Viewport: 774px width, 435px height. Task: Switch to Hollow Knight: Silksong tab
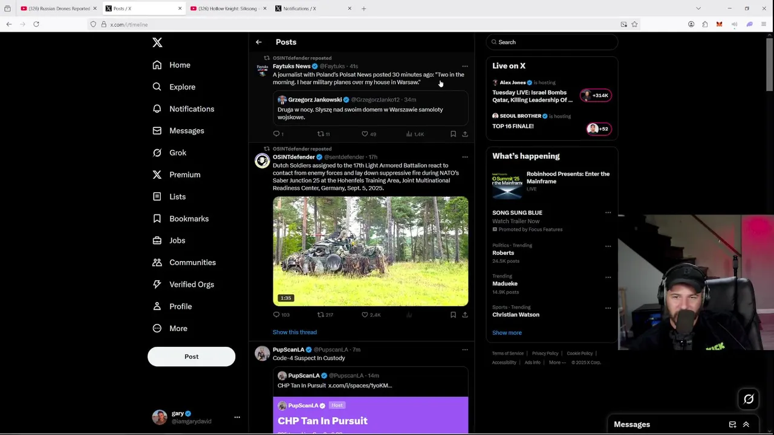(228, 8)
